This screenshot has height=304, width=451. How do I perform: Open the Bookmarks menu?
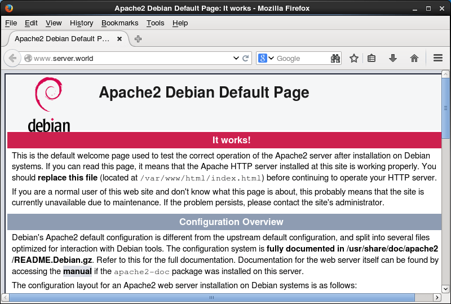(120, 23)
